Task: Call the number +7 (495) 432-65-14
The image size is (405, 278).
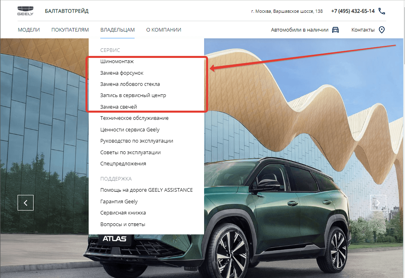Action: (353, 11)
